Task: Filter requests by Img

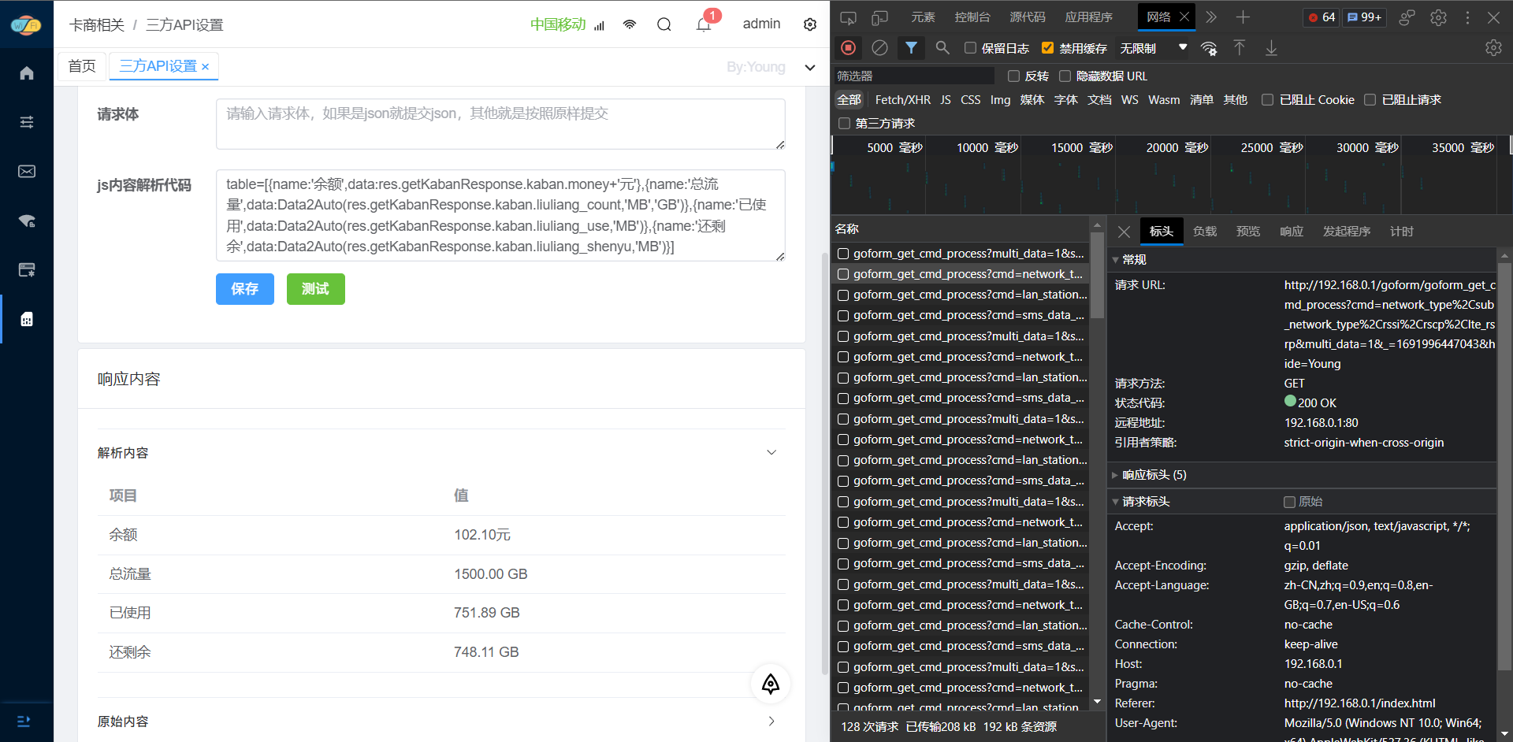Action: pyautogui.click(x=1000, y=100)
